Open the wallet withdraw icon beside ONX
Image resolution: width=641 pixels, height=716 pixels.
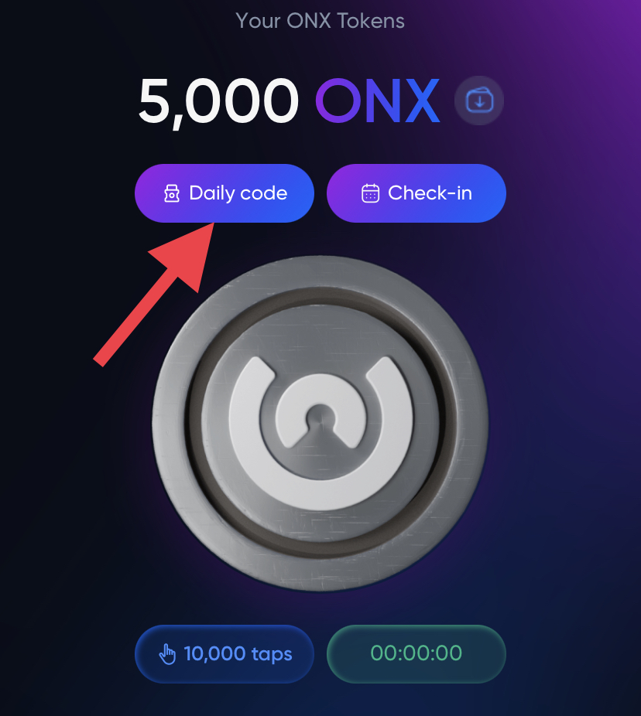point(479,101)
